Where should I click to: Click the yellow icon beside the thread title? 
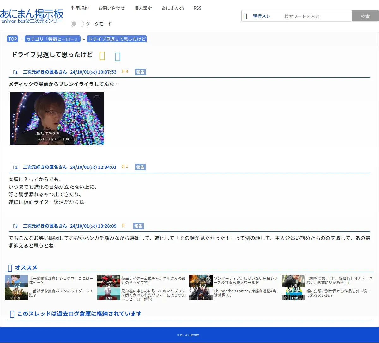[102, 56]
